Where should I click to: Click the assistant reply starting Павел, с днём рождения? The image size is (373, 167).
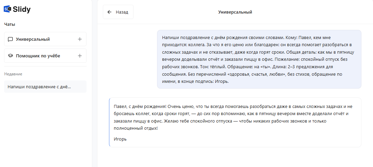[235, 123]
